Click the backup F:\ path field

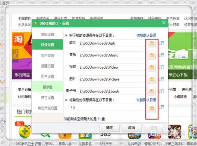[108, 107]
